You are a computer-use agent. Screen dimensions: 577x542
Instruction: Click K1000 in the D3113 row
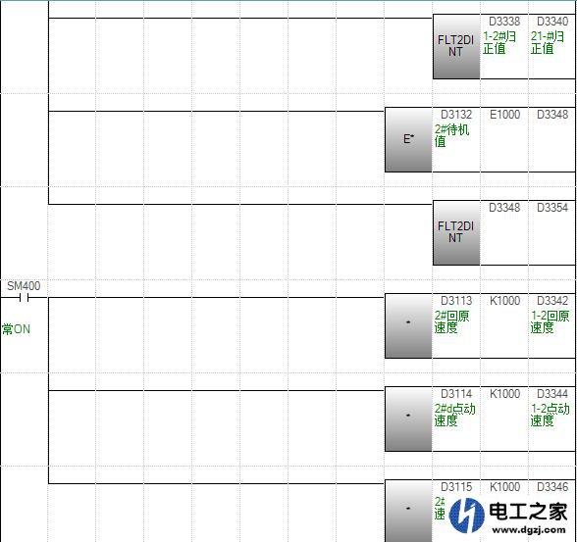(x=504, y=301)
